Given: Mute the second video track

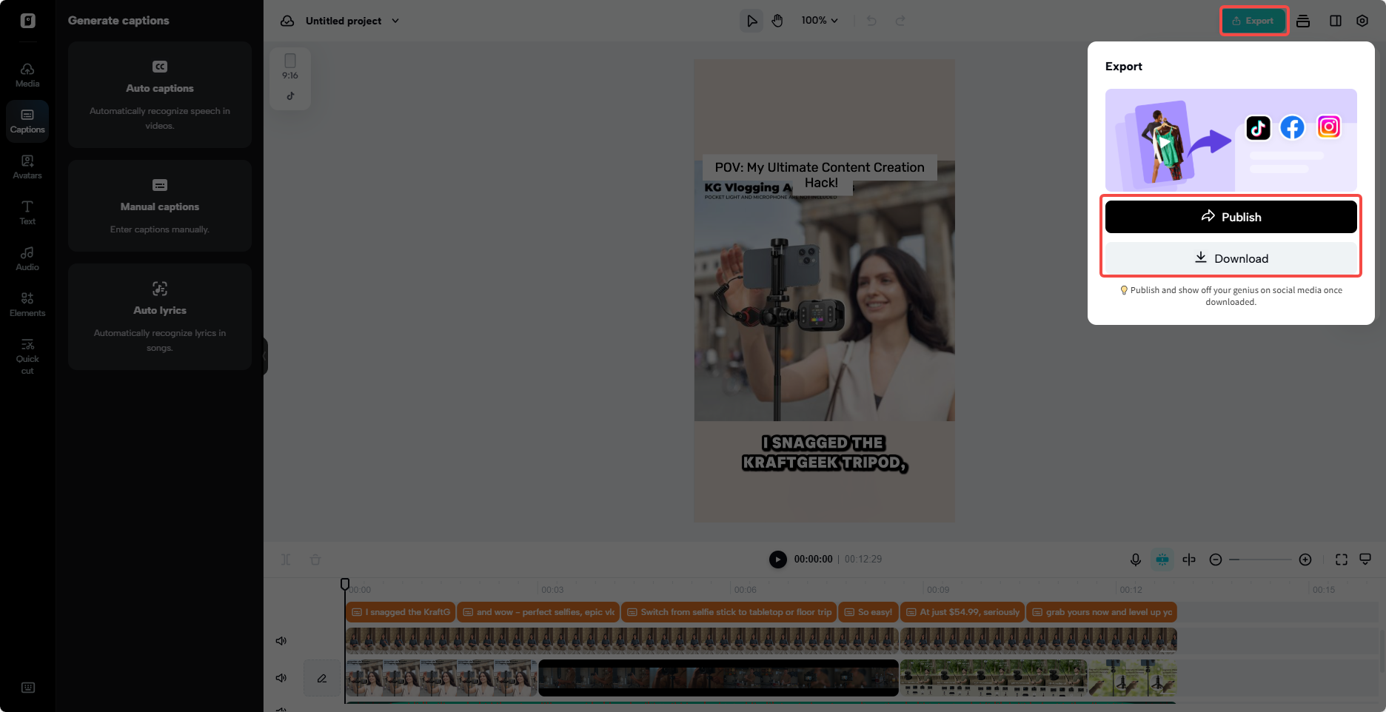Looking at the screenshot, I should [x=281, y=677].
